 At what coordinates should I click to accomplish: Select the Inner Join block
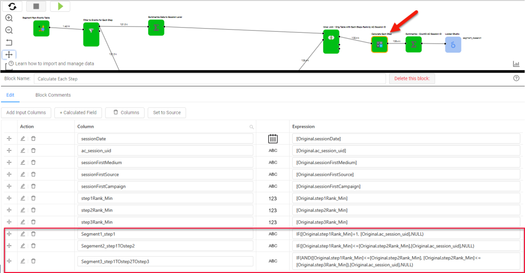coord(331,41)
